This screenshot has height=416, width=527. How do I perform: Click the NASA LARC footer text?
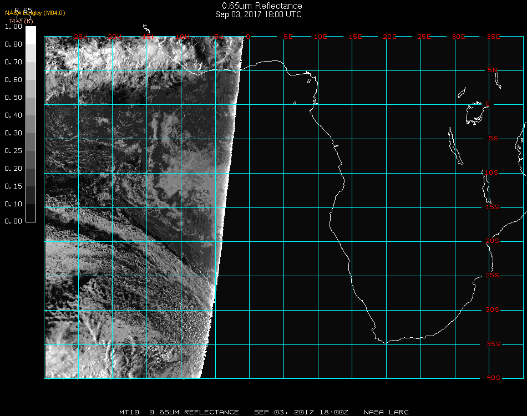(386, 412)
